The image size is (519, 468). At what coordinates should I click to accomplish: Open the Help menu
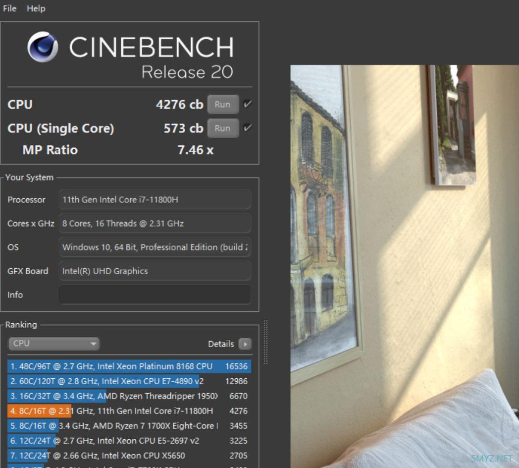36,8
